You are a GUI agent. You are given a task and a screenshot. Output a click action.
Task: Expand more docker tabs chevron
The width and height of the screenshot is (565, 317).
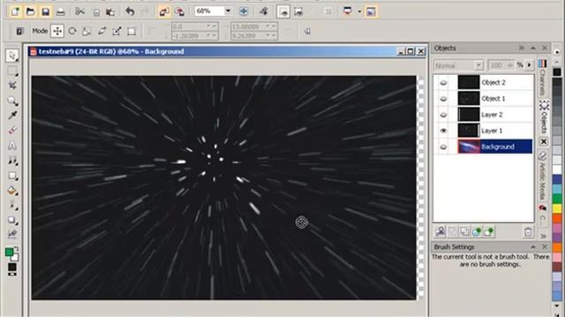tap(544, 236)
